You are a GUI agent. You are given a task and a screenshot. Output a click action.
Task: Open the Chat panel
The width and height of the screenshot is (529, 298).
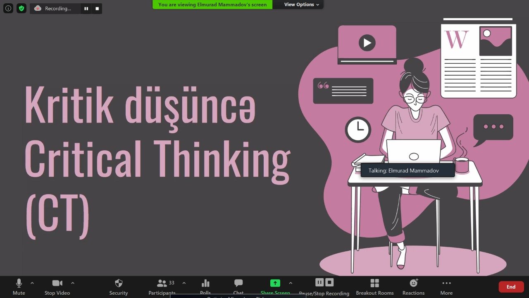pos(238,286)
